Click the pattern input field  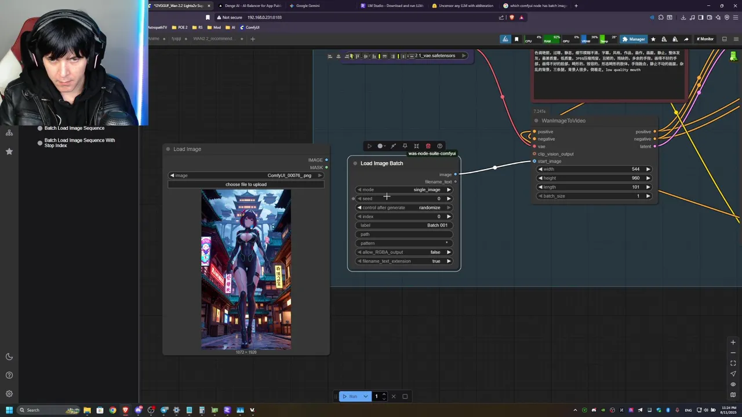point(404,243)
